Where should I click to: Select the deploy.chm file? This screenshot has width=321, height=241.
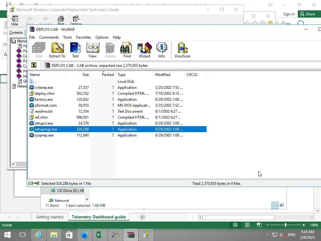point(45,94)
